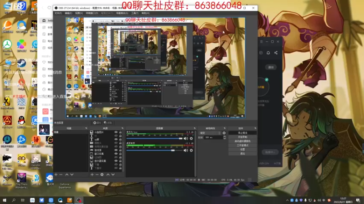
Task: Click the taskbar search icon
Action: click(x=14, y=200)
